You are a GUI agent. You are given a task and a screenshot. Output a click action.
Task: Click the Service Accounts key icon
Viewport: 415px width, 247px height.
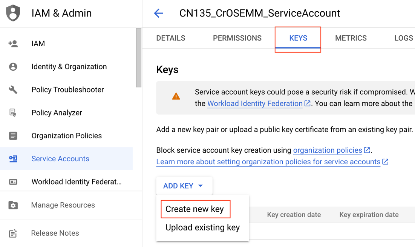tap(13, 159)
